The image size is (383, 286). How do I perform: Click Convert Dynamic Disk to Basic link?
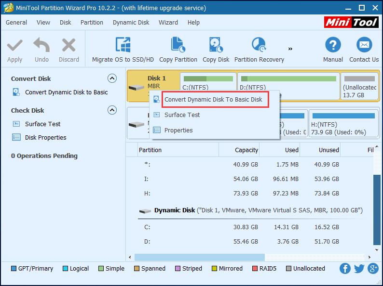[x=67, y=92]
